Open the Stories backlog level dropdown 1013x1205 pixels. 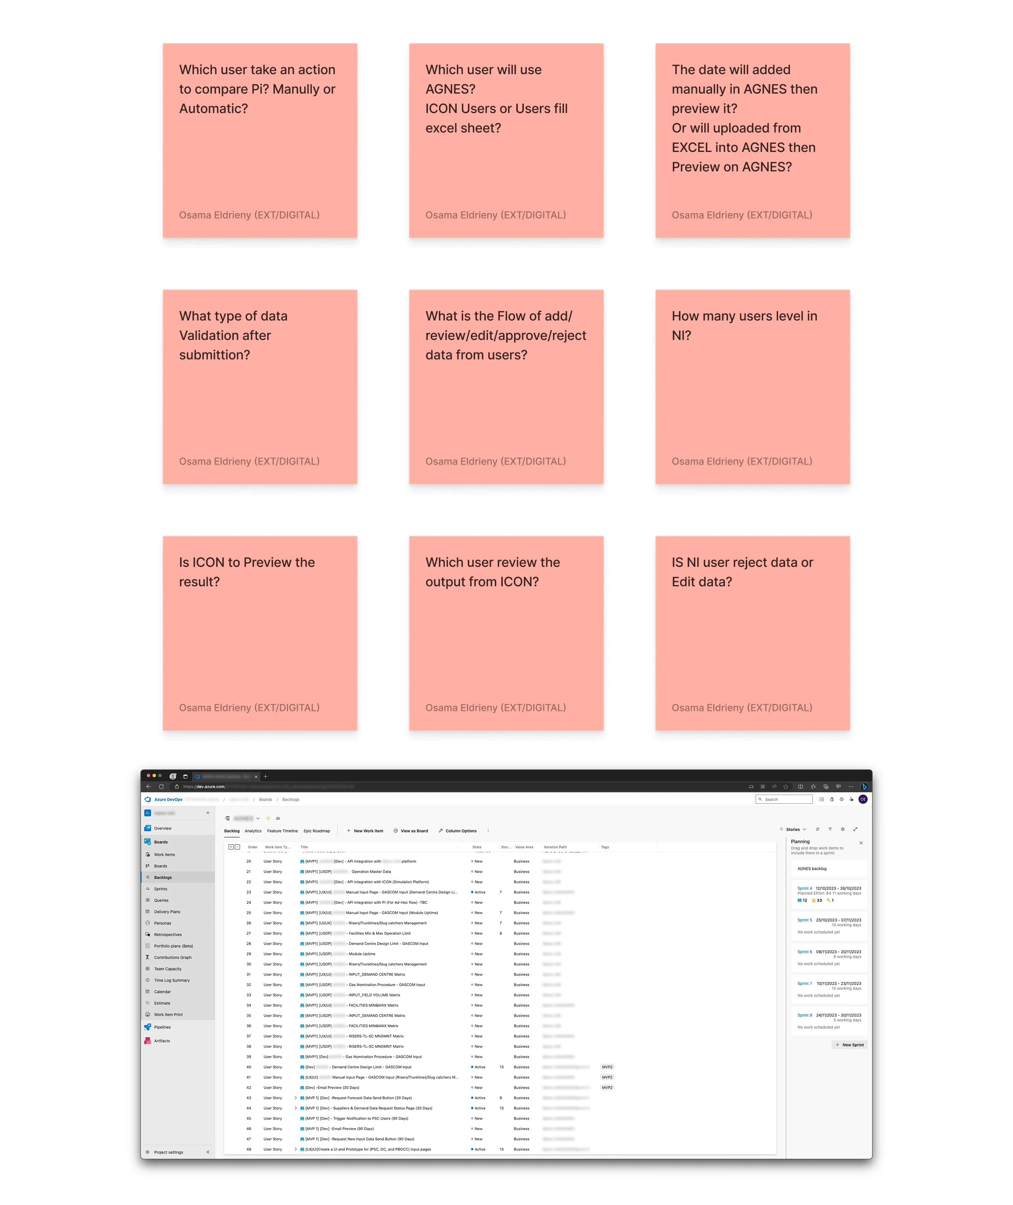pyautogui.click(x=793, y=829)
